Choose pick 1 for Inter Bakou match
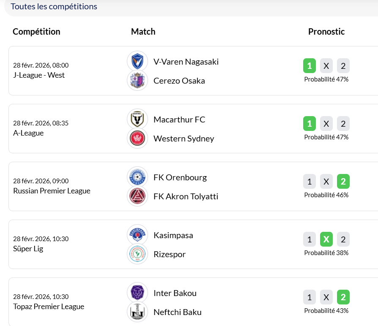 point(310,297)
